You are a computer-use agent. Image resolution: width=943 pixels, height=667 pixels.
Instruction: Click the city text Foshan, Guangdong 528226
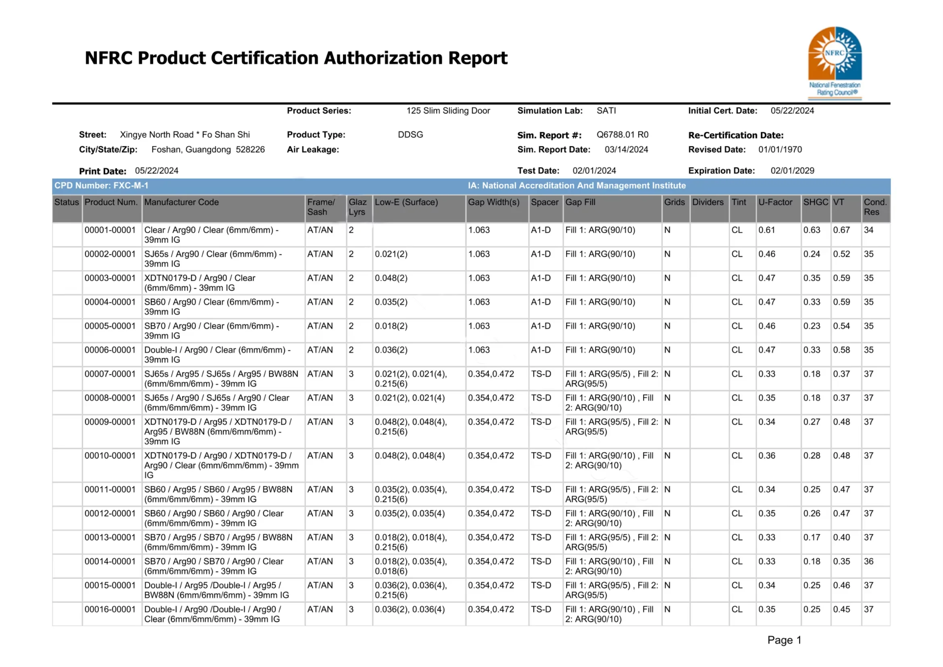[x=208, y=150]
